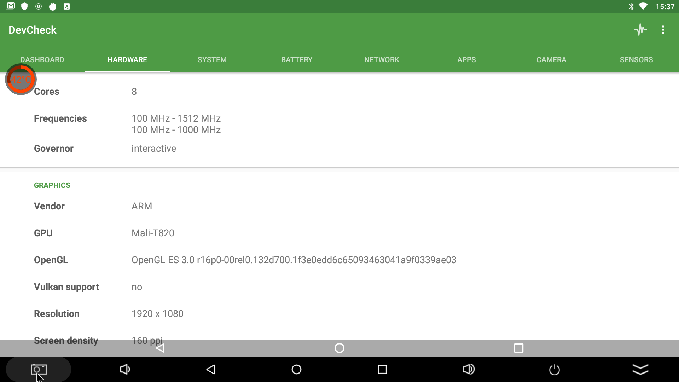Open recents using the black bar square
This screenshot has width=679, height=382.
pyautogui.click(x=382, y=369)
